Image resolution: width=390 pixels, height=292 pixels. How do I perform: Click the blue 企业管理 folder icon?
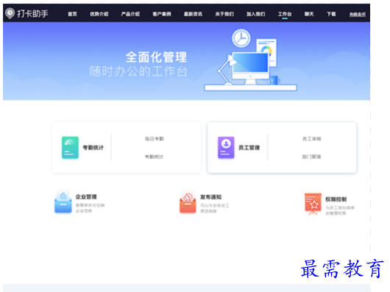tap(63, 202)
